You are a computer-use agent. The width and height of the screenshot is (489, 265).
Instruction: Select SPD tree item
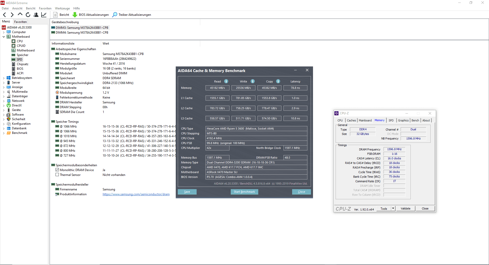(19, 60)
